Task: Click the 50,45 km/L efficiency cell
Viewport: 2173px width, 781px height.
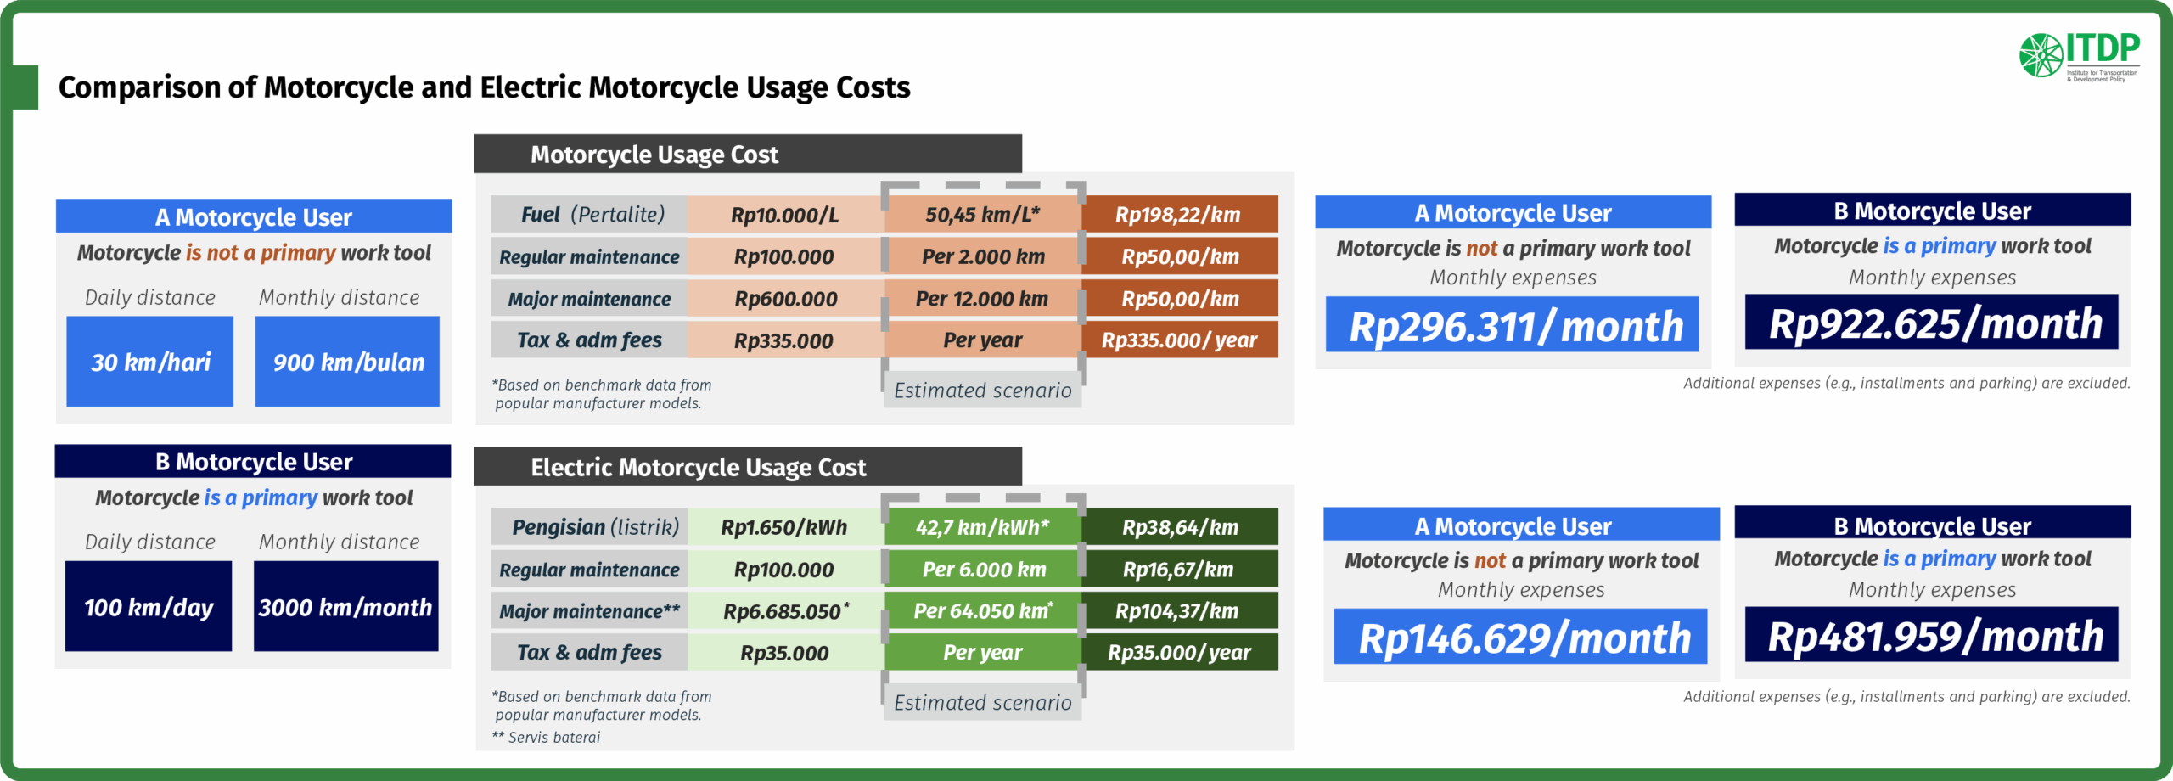Action: (982, 214)
